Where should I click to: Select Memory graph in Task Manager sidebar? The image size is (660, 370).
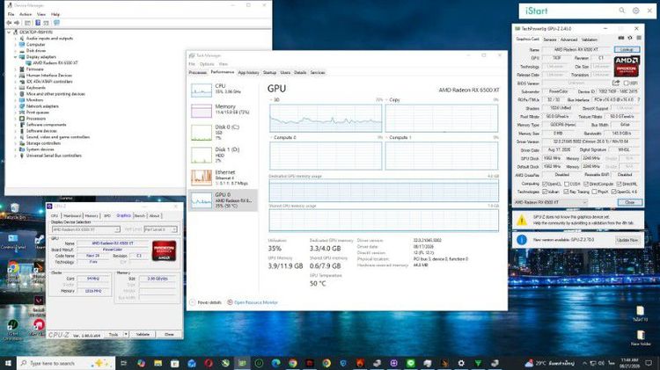[x=202, y=111]
